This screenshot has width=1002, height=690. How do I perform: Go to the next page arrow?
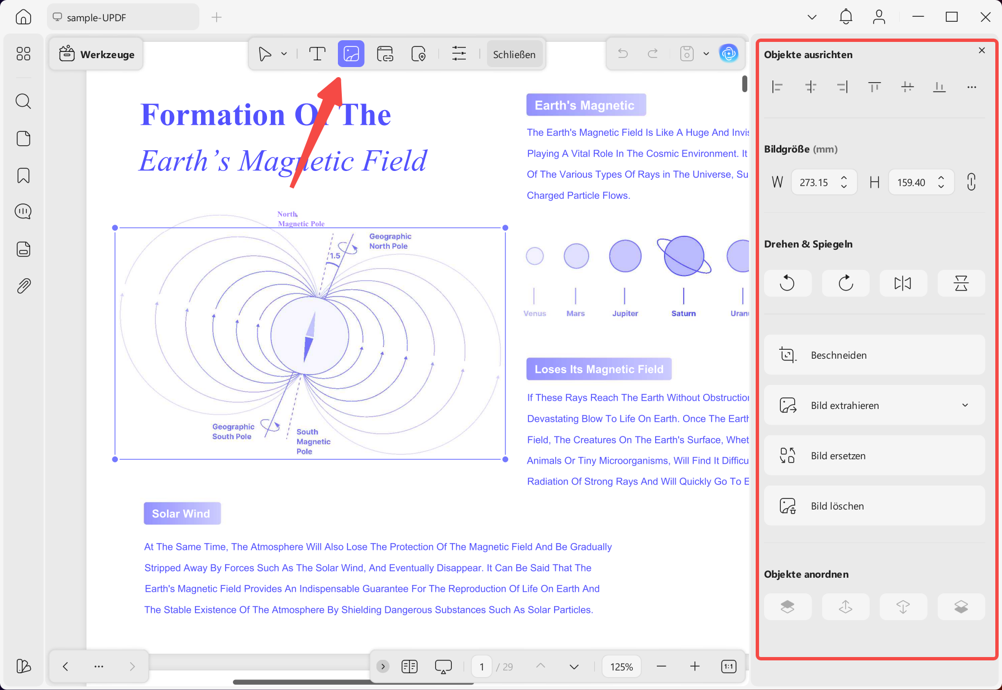(x=574, y=667)
